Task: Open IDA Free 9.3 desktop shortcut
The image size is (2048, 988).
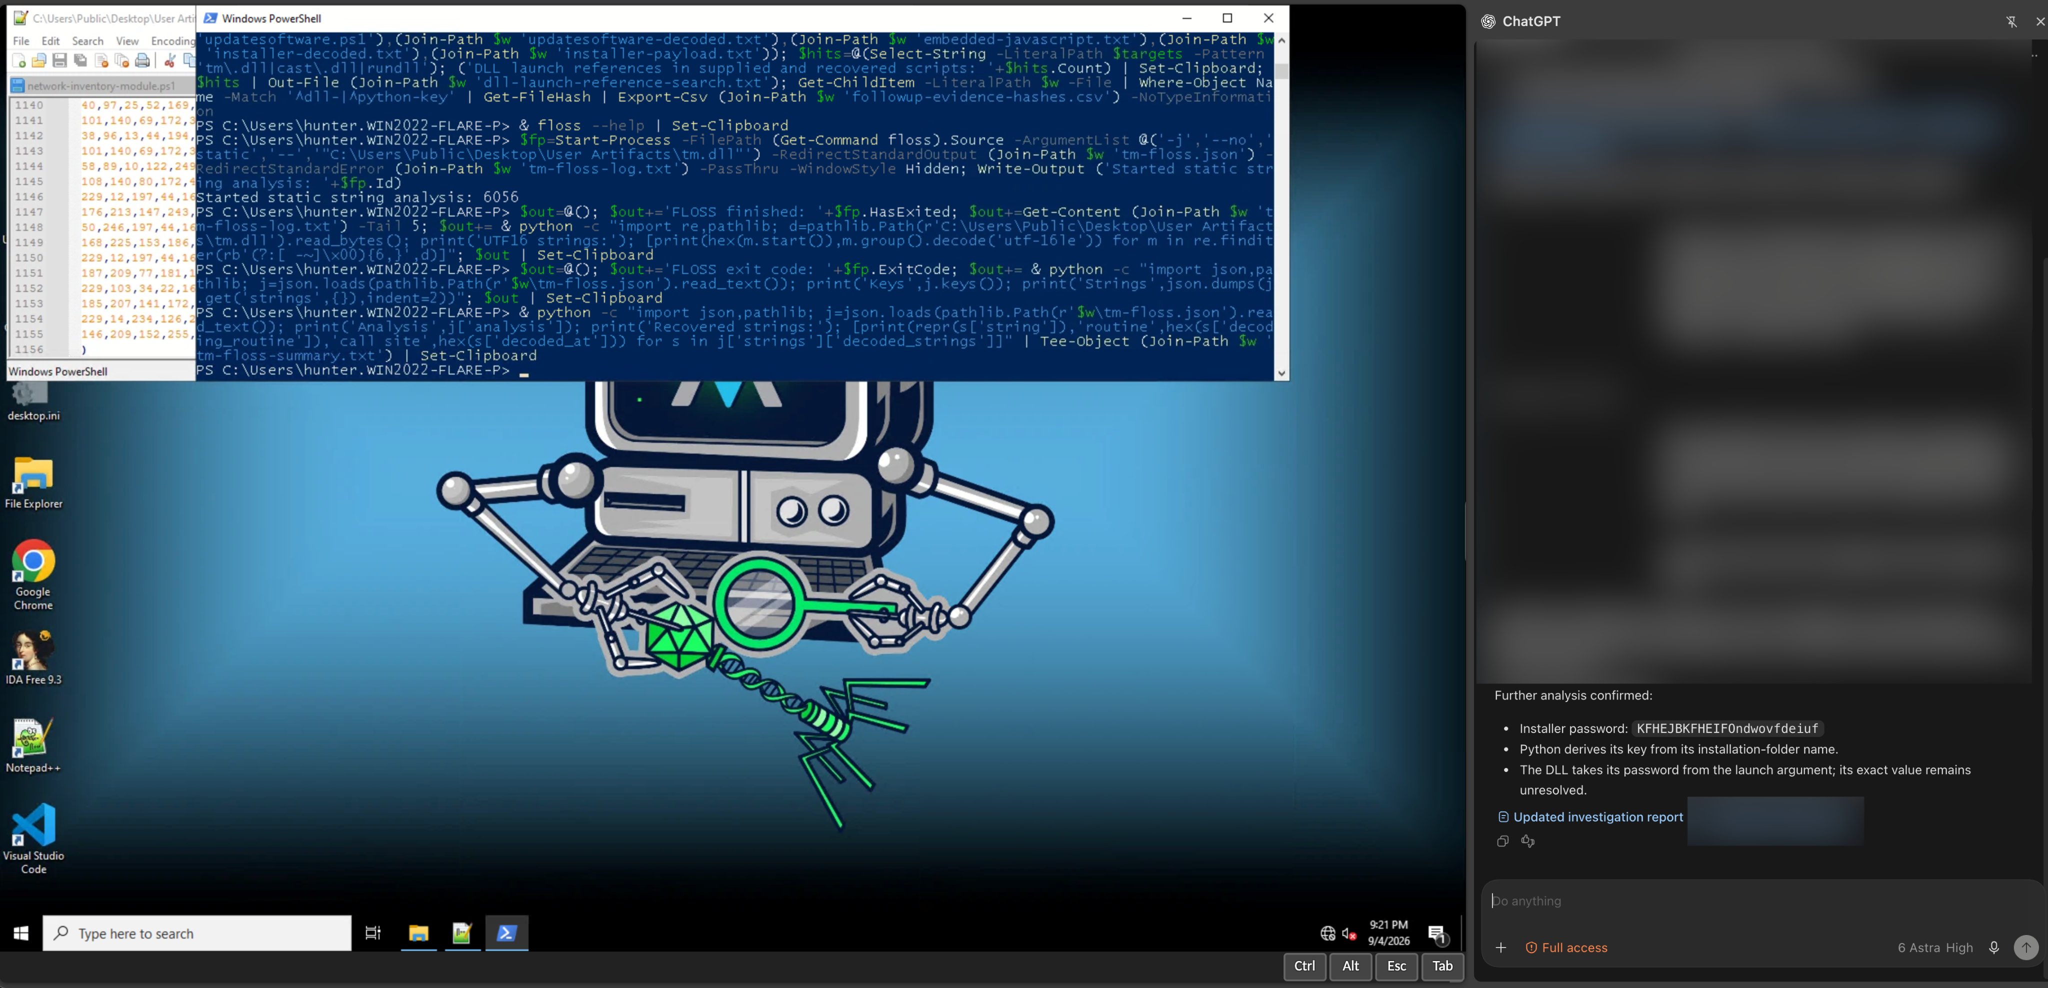Action: [x=33, y=657]
